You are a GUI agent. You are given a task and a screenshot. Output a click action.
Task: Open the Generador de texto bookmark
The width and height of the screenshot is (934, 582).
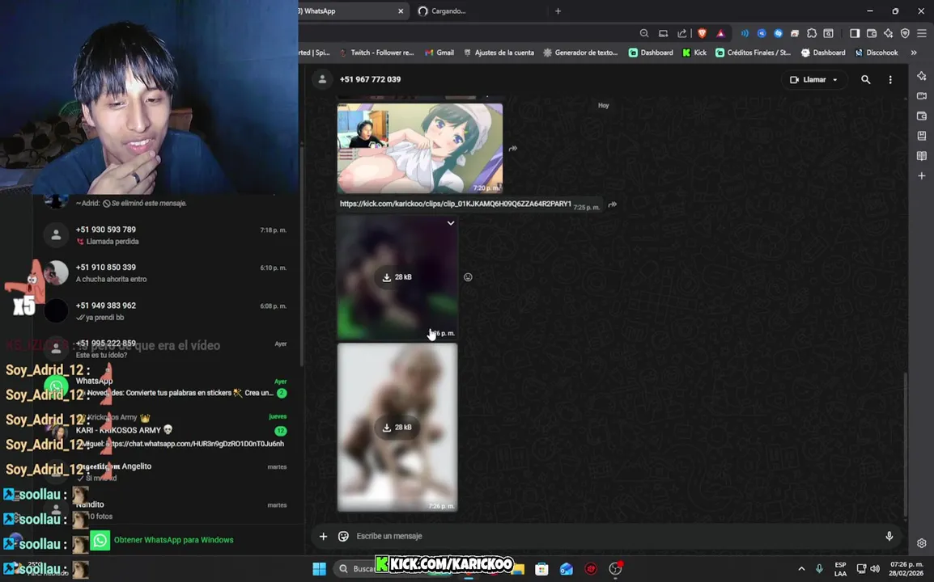581,53
